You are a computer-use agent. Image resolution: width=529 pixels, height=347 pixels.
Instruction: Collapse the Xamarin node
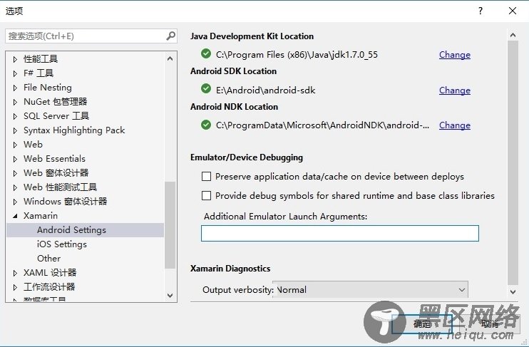click(x=15, y=216)
